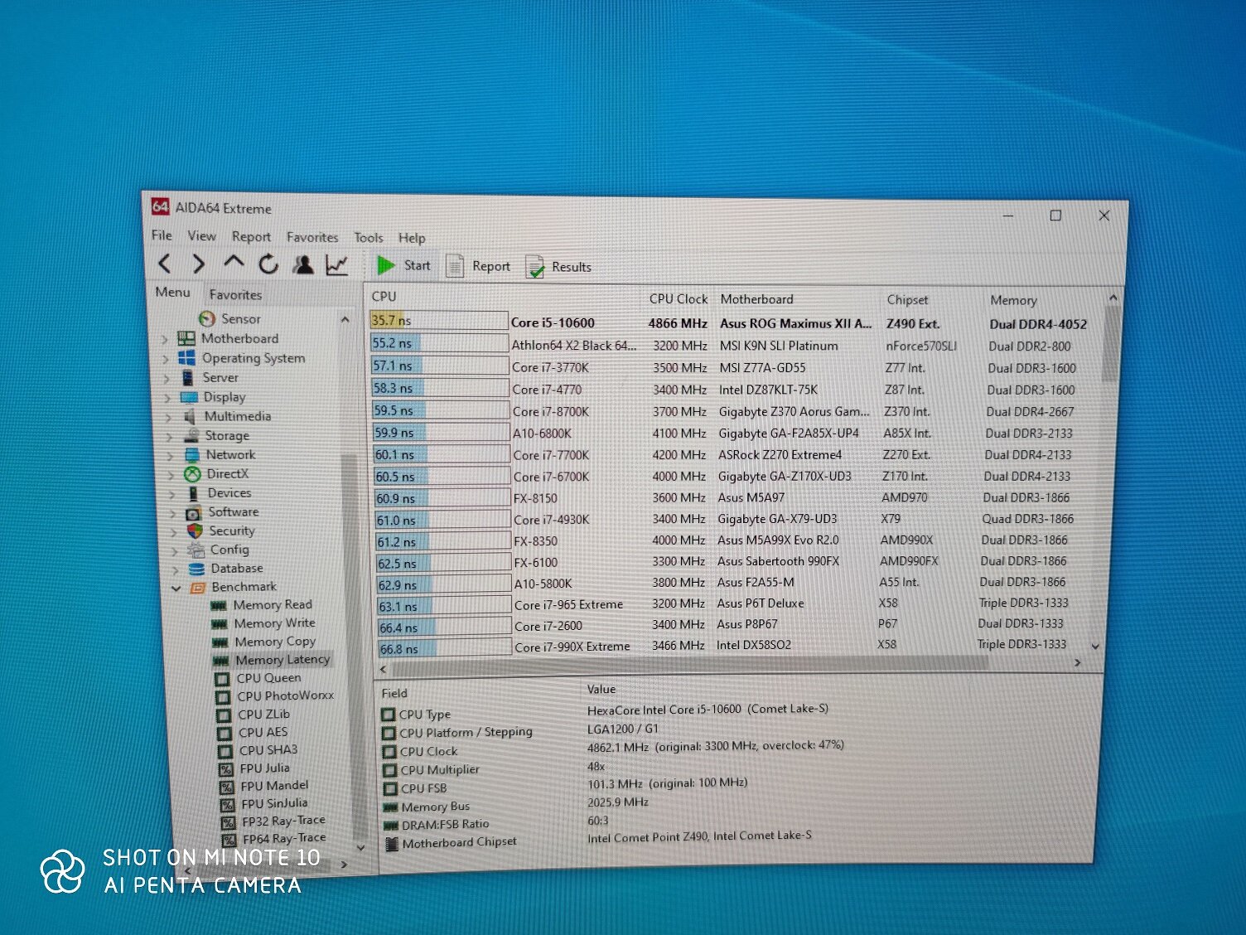Sort by Chipset column header
1246x935 pixels.
click(x=907, y=300)
